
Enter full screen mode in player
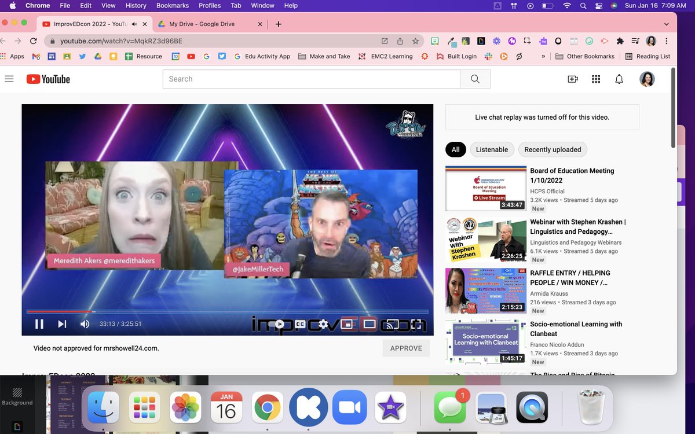(x=415, y=324)
